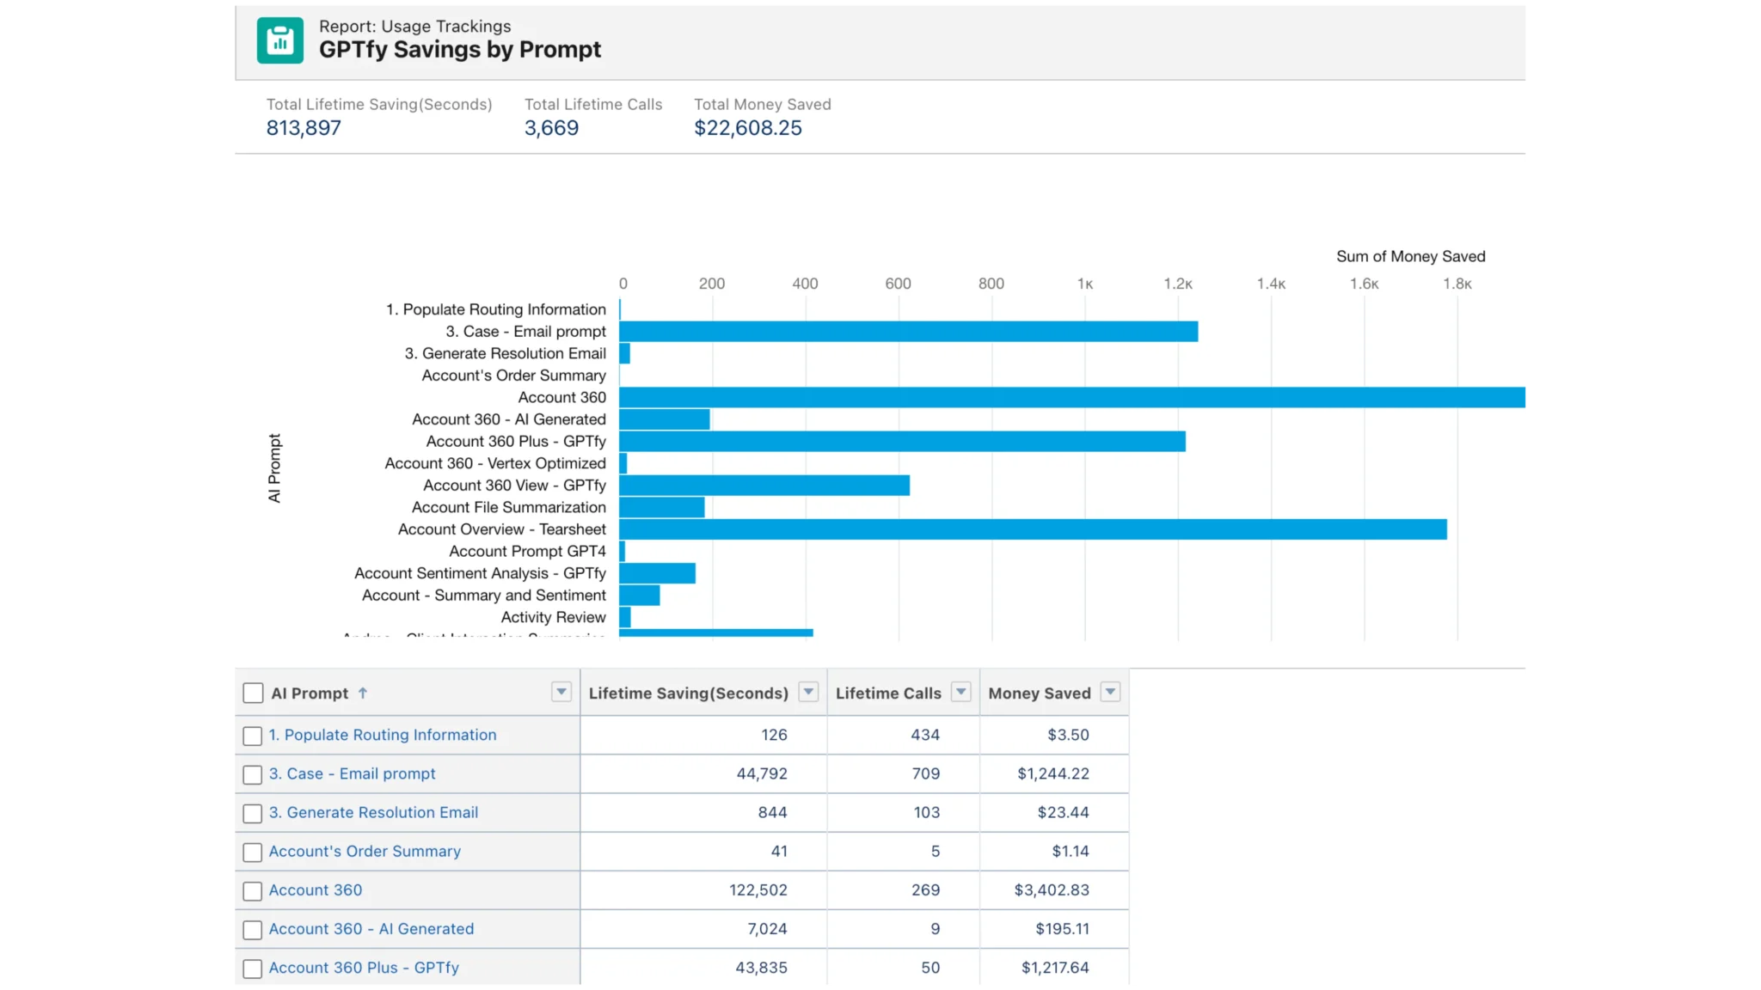1761x990 pixels.
Task: Open the 'Account 360' prompt link
Action: tap(315, 890)
